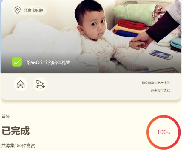Click the green pillow in the photo
The width and height of the screenshot is (182, 152).
point(135,14)
